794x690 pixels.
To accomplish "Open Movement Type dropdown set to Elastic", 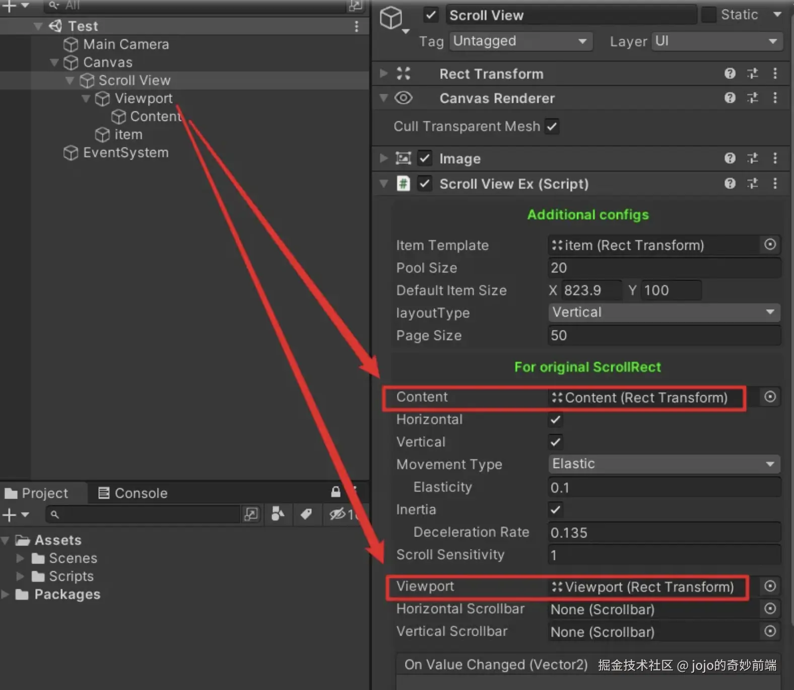I will tap(664, 464).
